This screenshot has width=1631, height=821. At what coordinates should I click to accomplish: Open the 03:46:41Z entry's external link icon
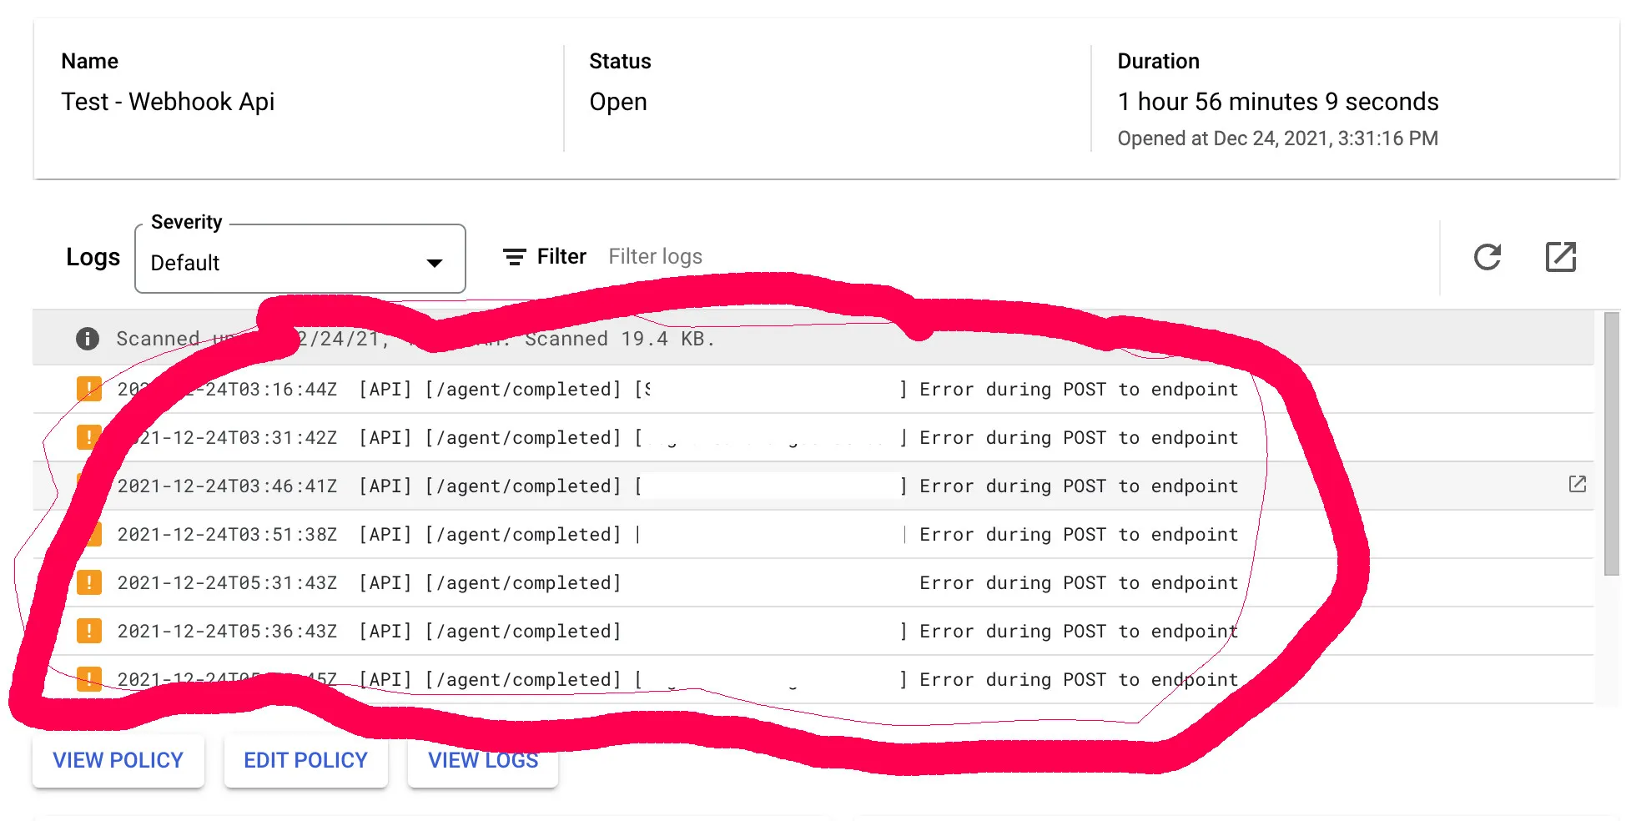pyautogui.click(x=1577, y=484)
